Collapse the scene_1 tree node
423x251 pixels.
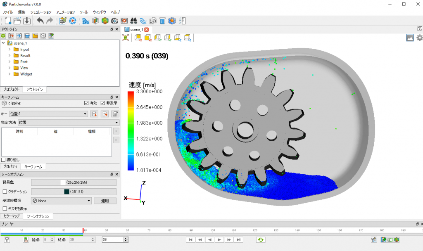pyautogui.click(x=3, y=43)
